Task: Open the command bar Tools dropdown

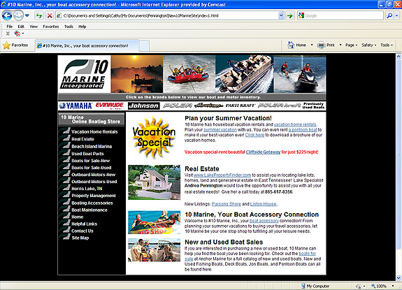Action: pos(387,45)
